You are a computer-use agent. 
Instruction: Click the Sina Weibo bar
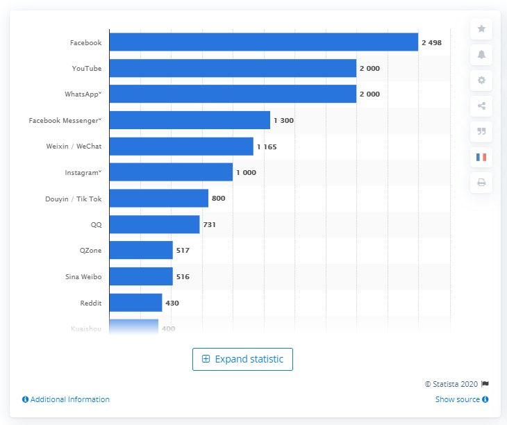click(x=141, y=276)
